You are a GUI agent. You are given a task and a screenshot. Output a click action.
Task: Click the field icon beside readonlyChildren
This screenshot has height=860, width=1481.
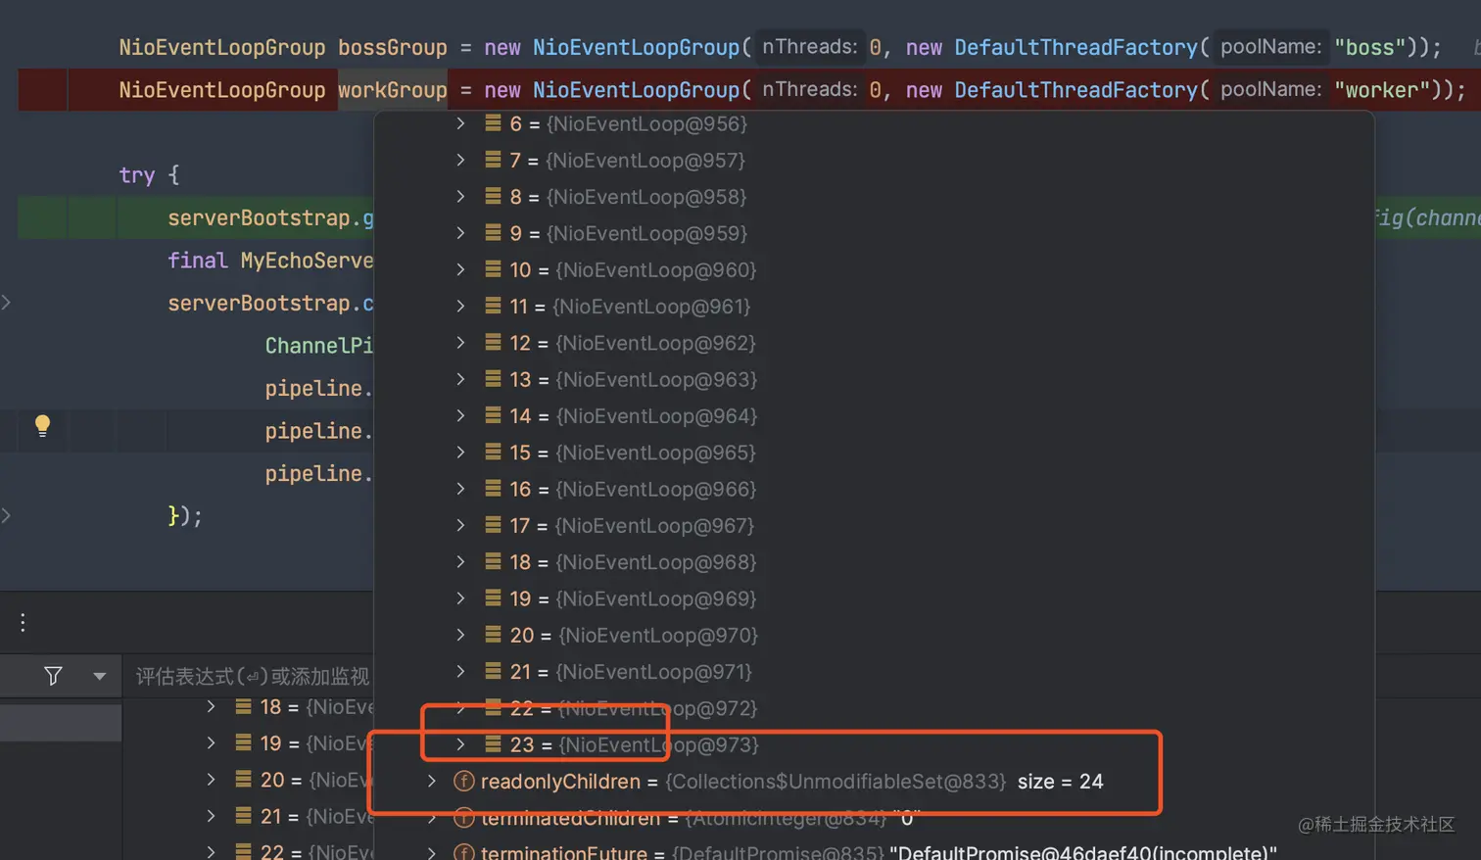coord(464,782)
